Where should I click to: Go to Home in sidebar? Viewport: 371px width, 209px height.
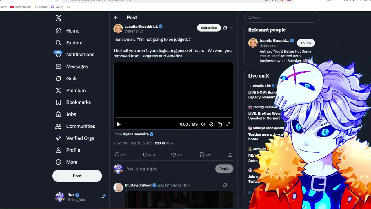point(67,31)
